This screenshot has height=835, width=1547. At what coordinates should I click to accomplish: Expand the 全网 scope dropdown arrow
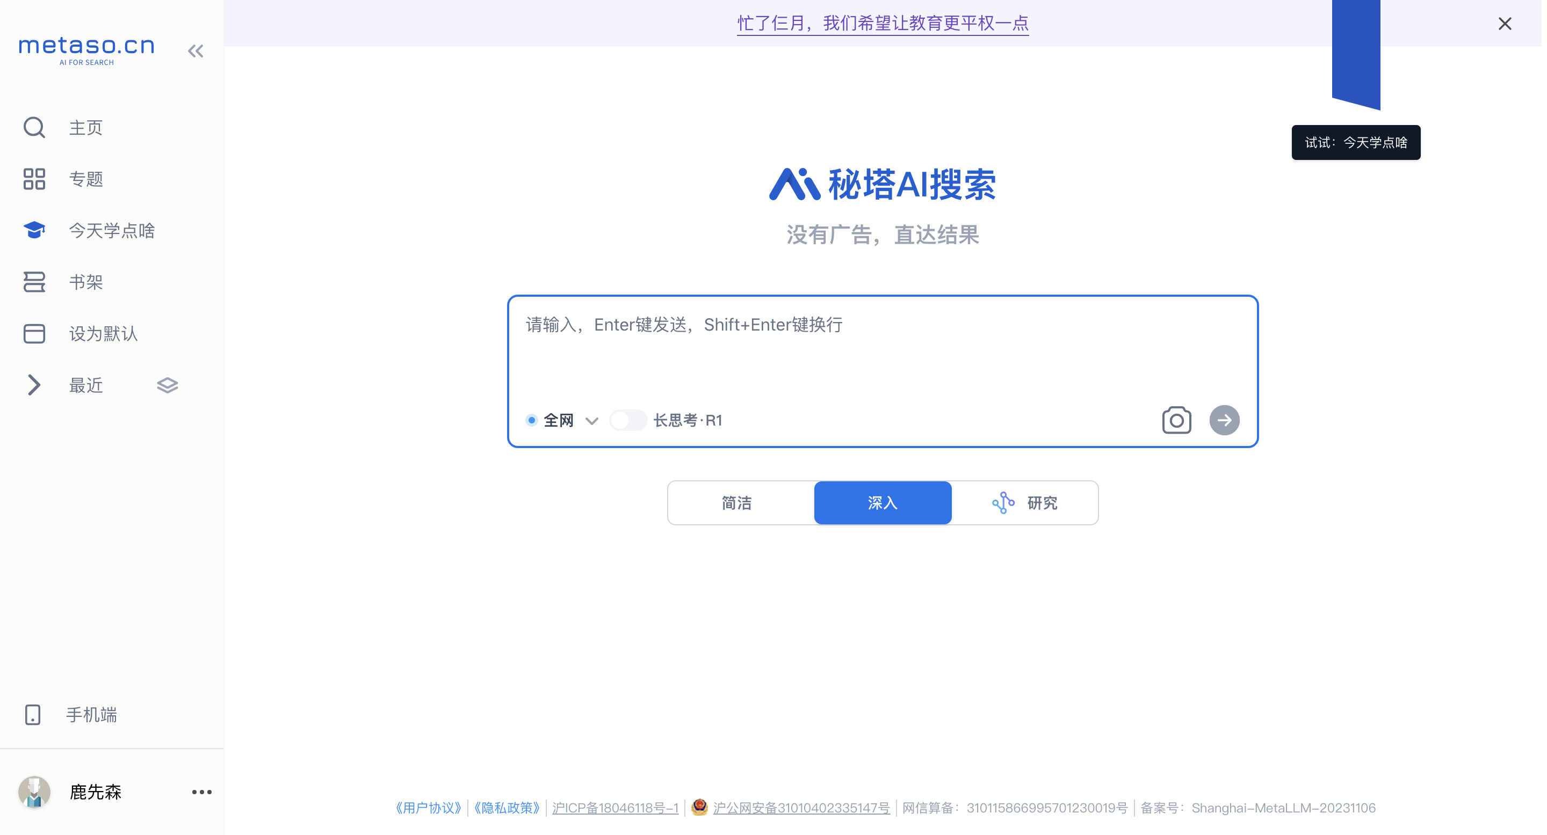[x=591, y=421]
